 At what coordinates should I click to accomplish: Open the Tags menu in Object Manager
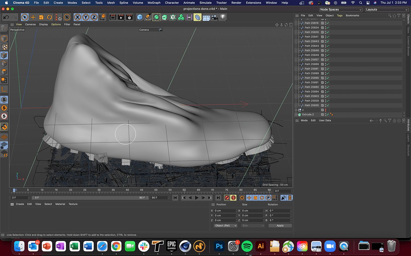click(x=340, y=16)
